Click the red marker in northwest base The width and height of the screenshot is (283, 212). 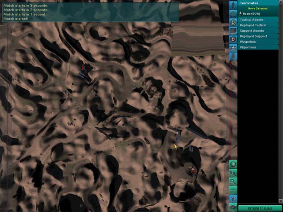click(x=83, y=68)
